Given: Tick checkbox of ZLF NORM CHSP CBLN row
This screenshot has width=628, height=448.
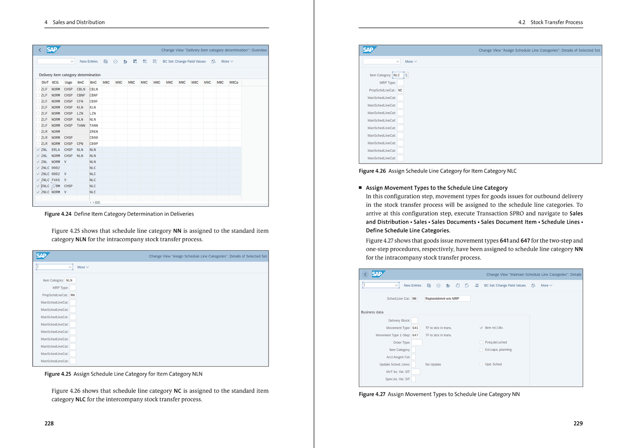Looking at the screenshot, I should [38, 89].
